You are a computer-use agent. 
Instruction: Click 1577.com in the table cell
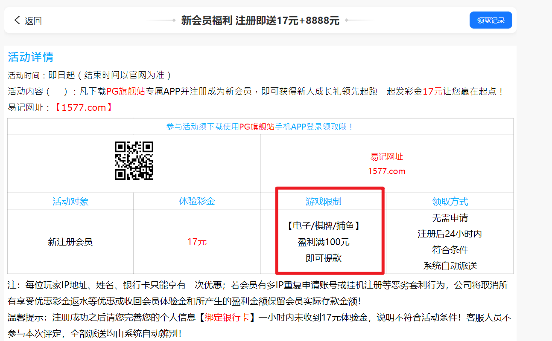(x=386, y=171)
